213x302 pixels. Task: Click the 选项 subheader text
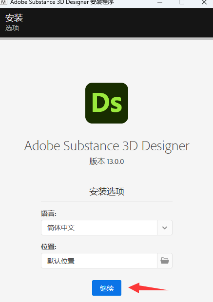point(12,28)
